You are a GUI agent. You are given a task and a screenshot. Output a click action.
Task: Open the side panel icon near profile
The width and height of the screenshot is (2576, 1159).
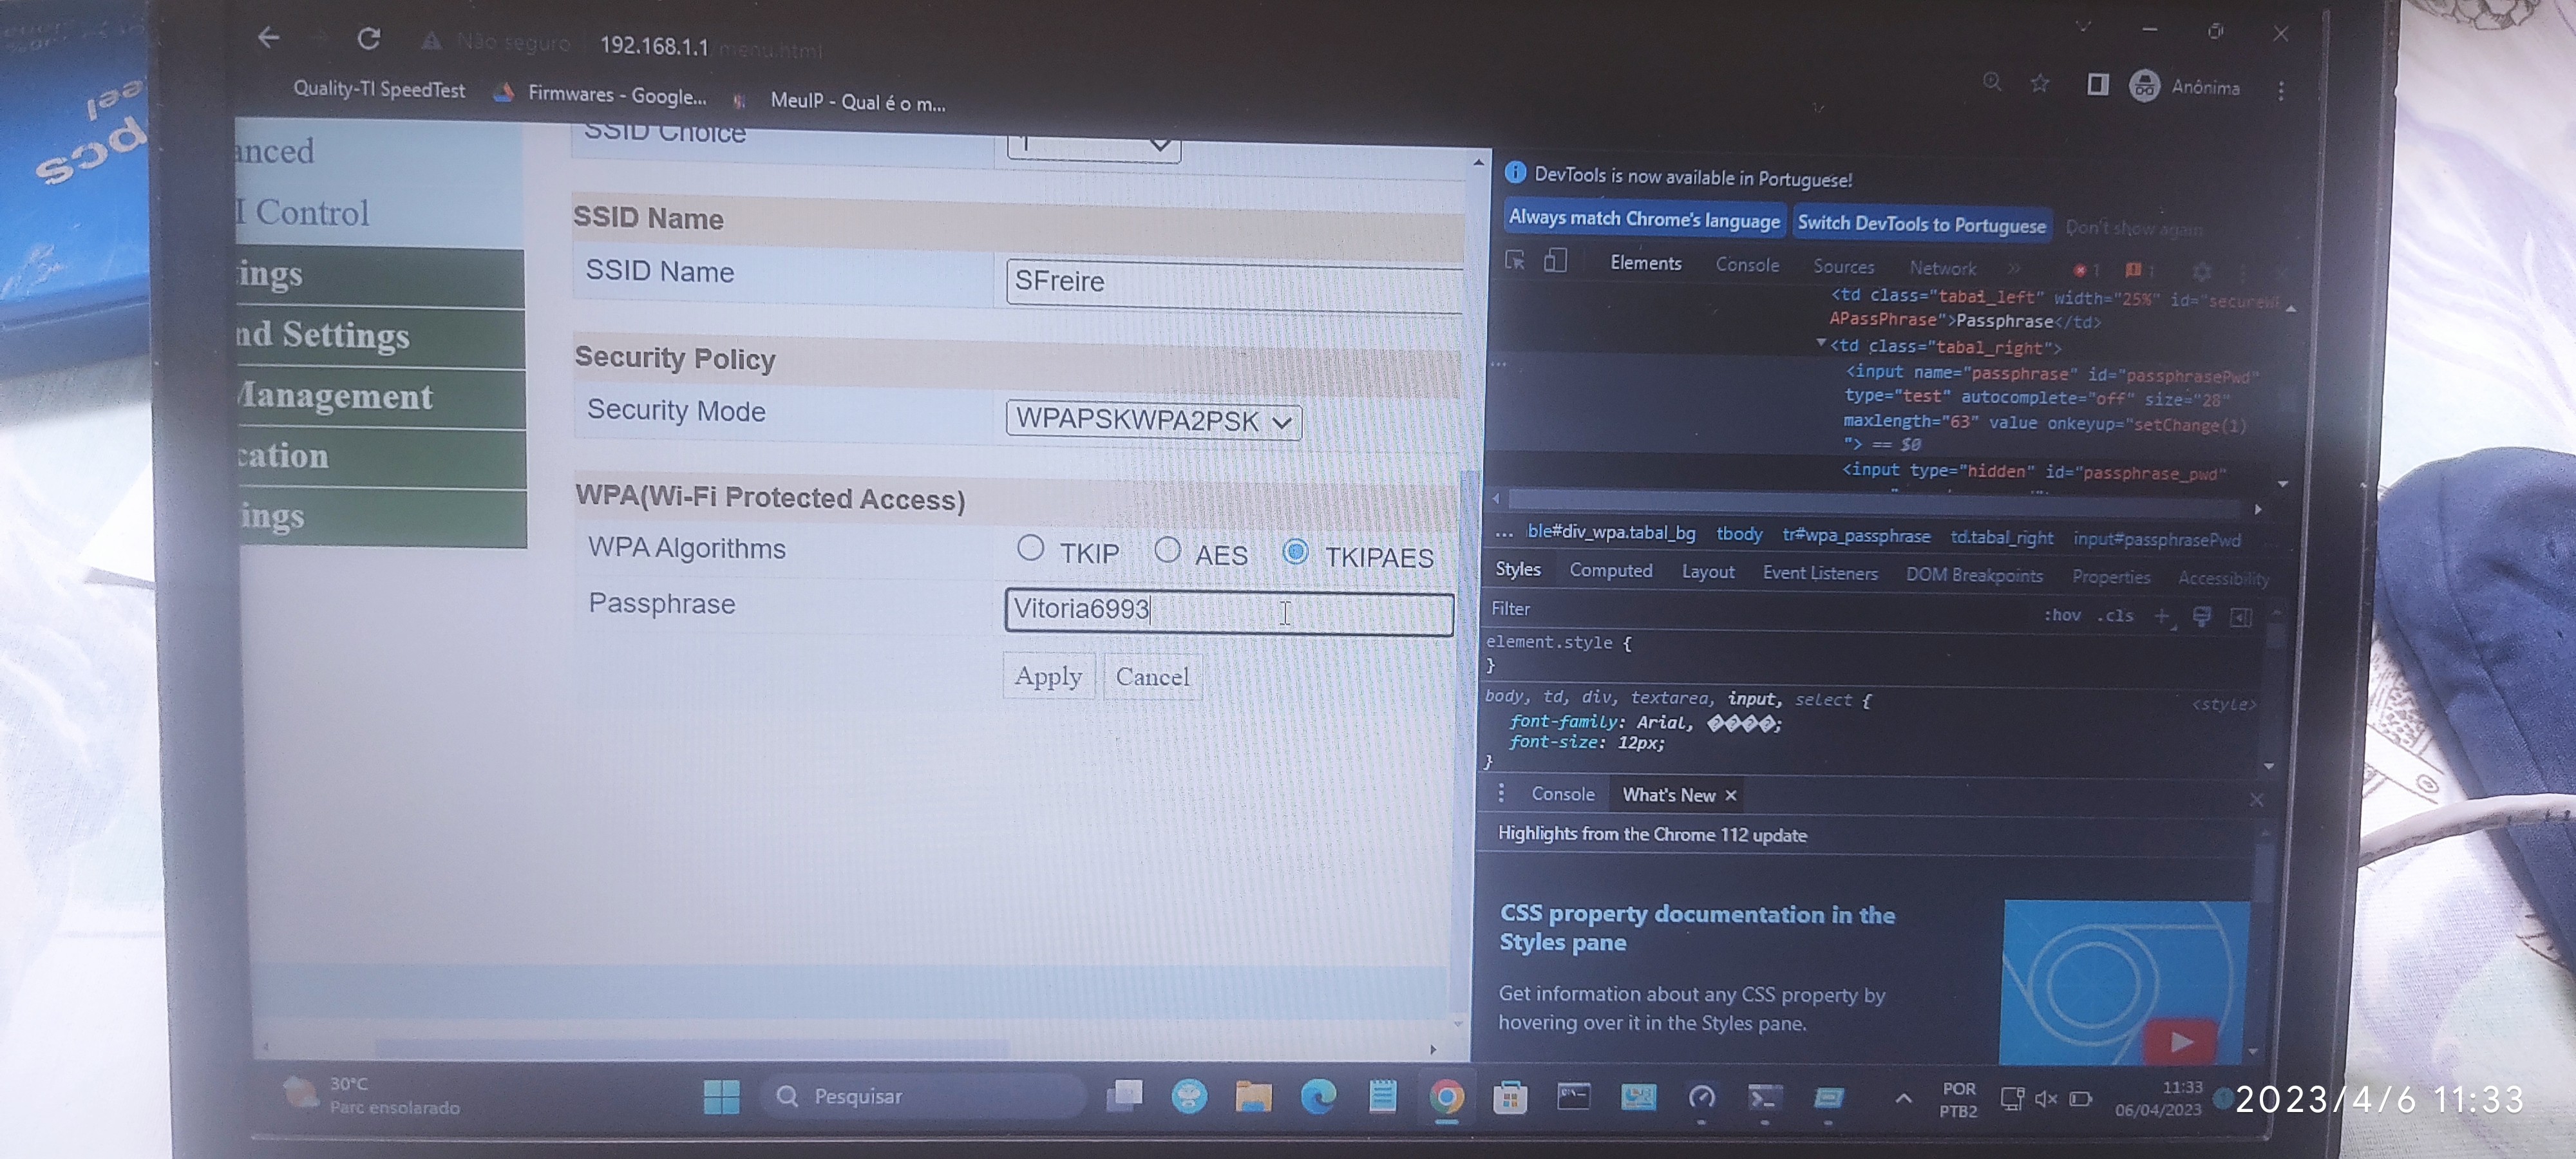(2098, 85)
